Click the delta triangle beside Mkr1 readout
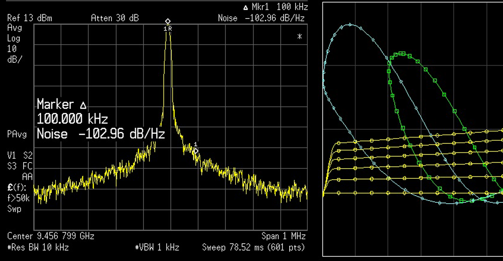 tap(245, 7)
